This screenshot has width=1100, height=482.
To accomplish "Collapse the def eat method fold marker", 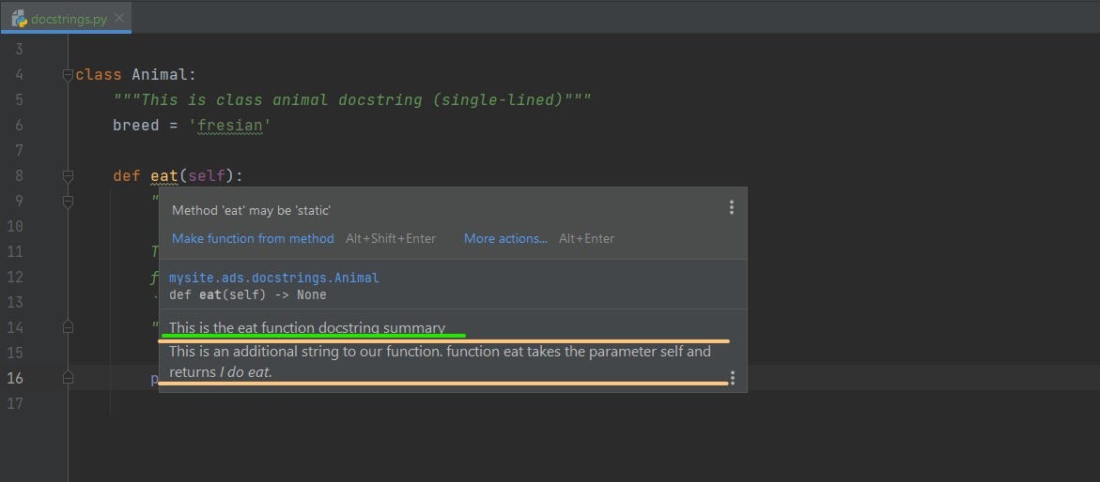I will [x=68, y=176].
